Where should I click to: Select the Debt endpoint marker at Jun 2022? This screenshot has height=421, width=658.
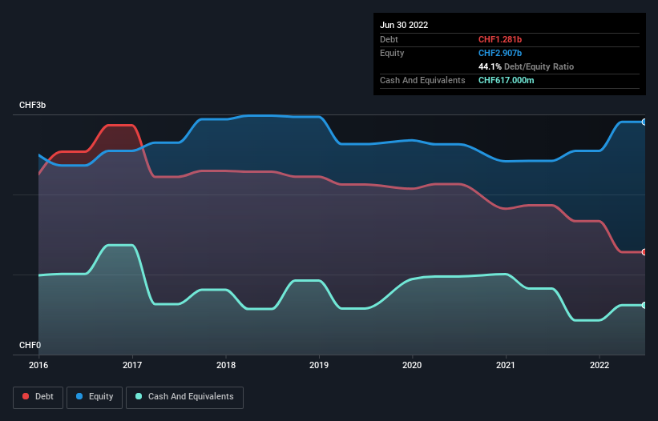coord(644,252)
